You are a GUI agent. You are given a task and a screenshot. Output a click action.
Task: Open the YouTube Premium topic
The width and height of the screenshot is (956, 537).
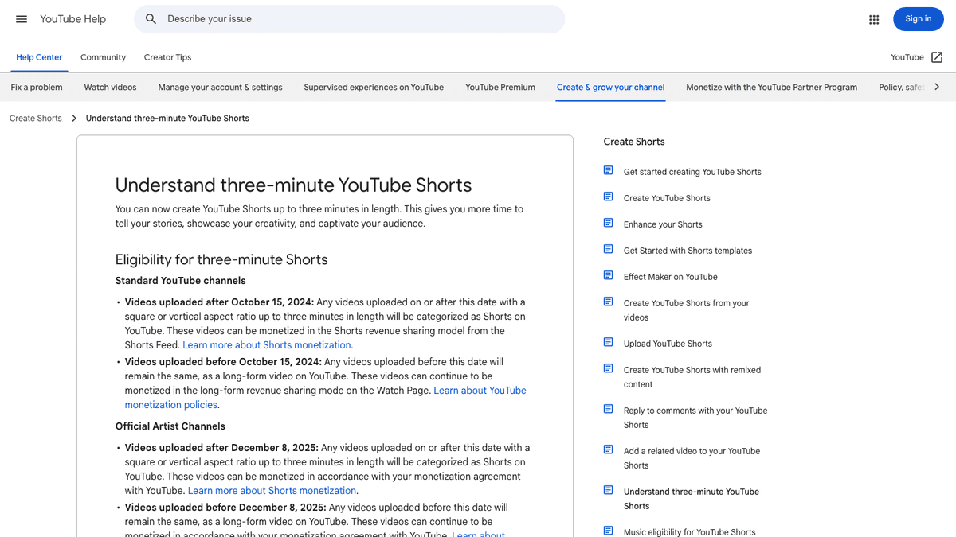point(500,88)
